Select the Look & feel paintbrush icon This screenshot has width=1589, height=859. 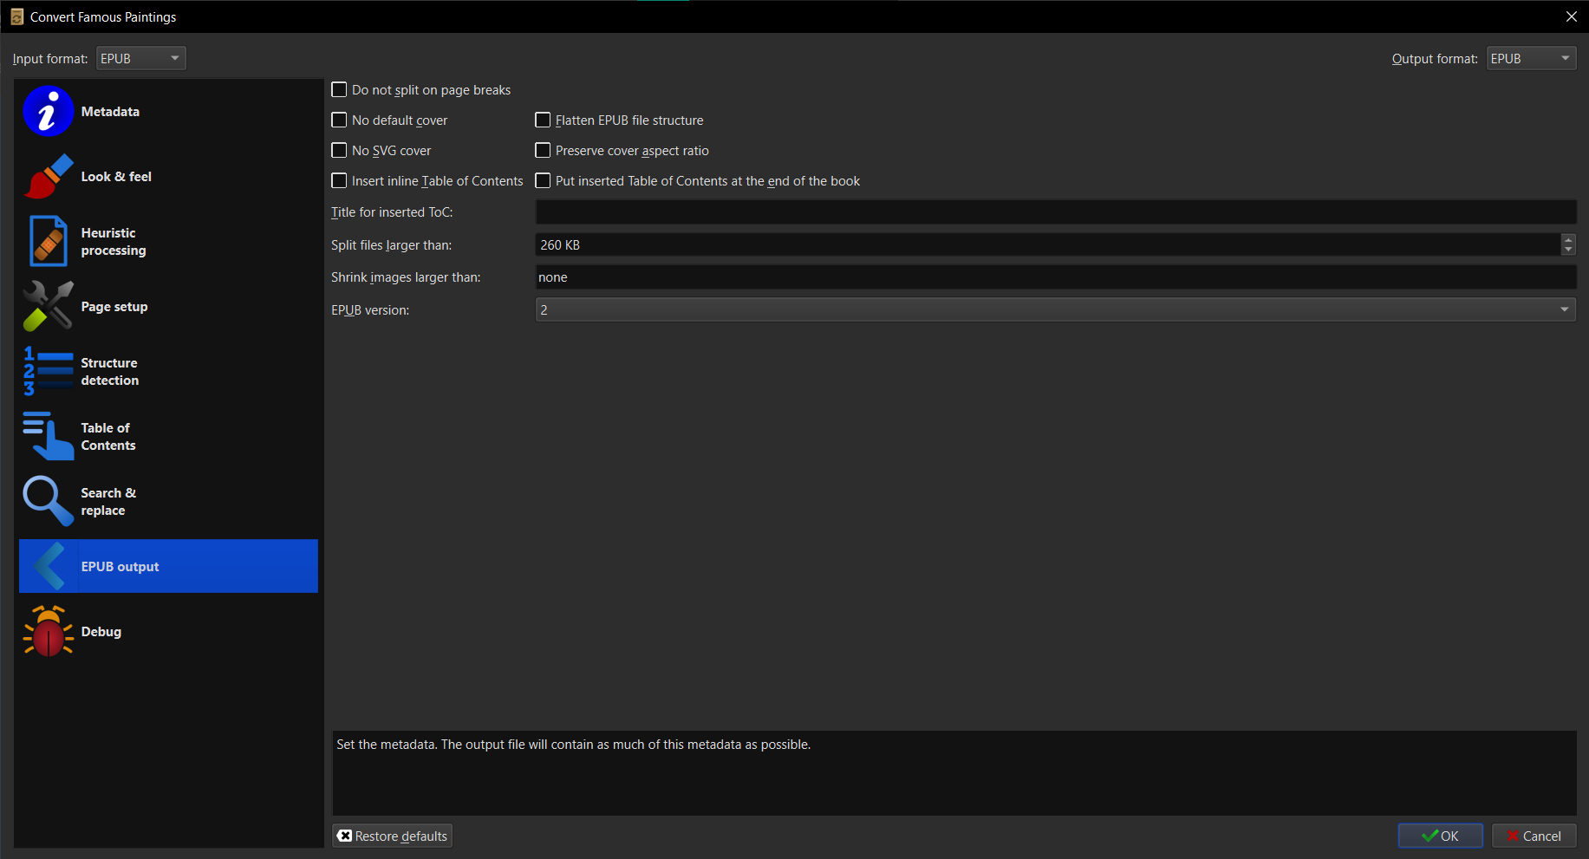pyautogui.click(x=48, y=176)
